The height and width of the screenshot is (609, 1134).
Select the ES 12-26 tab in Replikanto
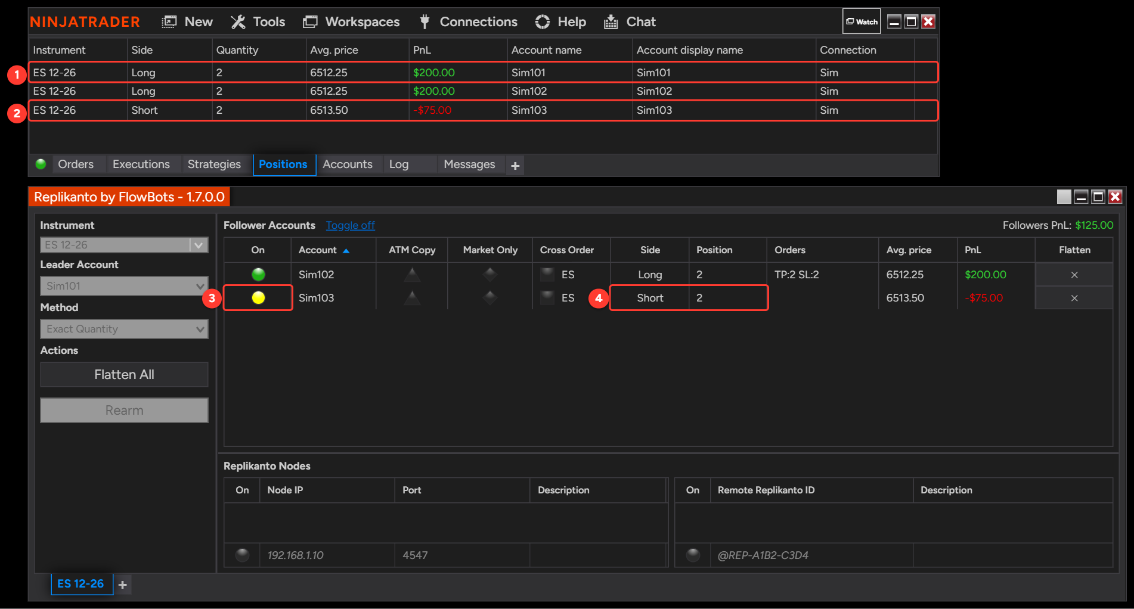(x=81, y=584)
